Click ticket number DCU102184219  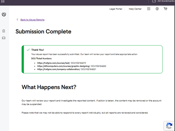pos(78,63)
